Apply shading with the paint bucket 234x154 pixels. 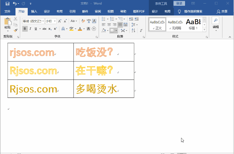[104, 31]
